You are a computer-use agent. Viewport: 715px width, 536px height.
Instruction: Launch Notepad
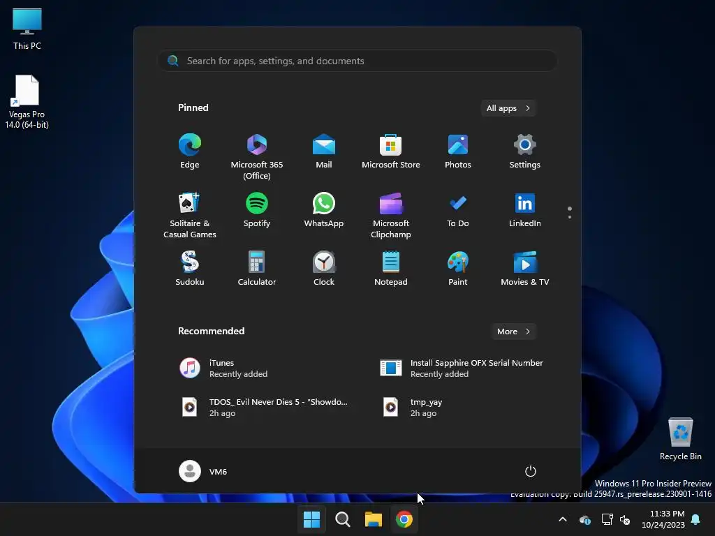391,269
